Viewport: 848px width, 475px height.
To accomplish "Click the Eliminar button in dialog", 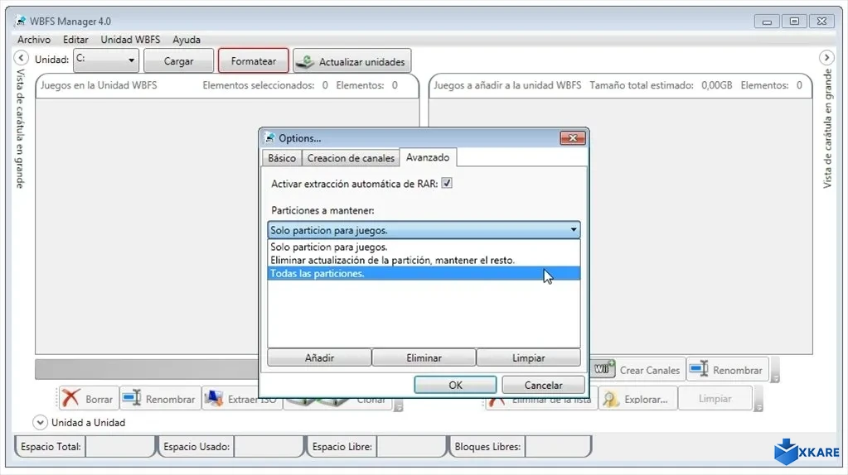I will coord(424,357).
